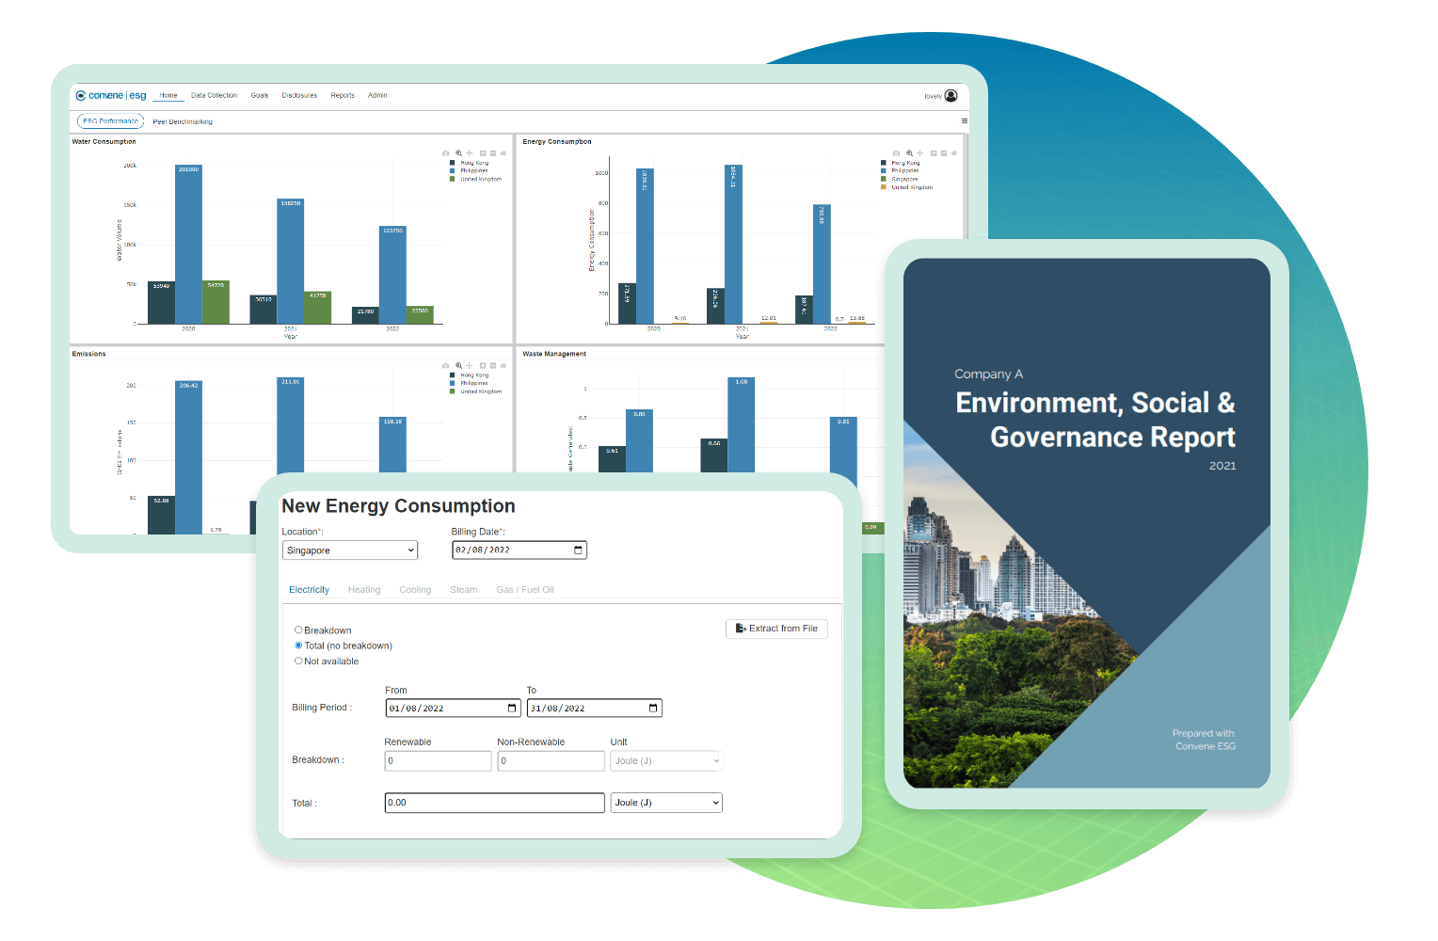The height and width of the screenshot is (941, 1438).
Task: Click pan crosshair icon on Emissions chart
Action: [470, 366]
